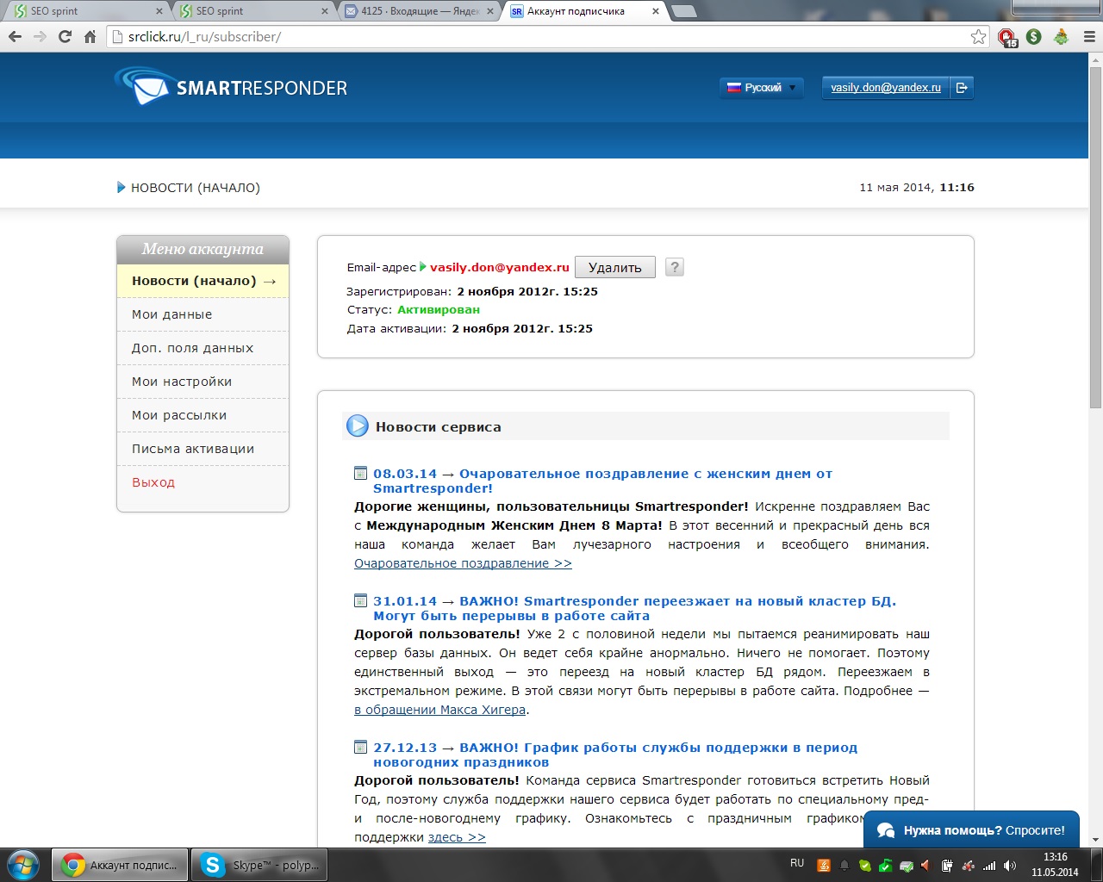Click the network signal bars tray icon
This screenshot has height=882, width=1103.
point(989,866)
